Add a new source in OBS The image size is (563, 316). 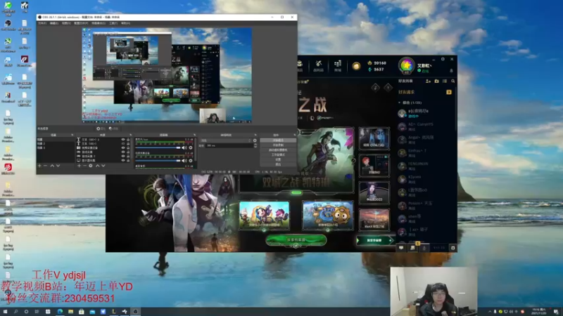point(79,166)
